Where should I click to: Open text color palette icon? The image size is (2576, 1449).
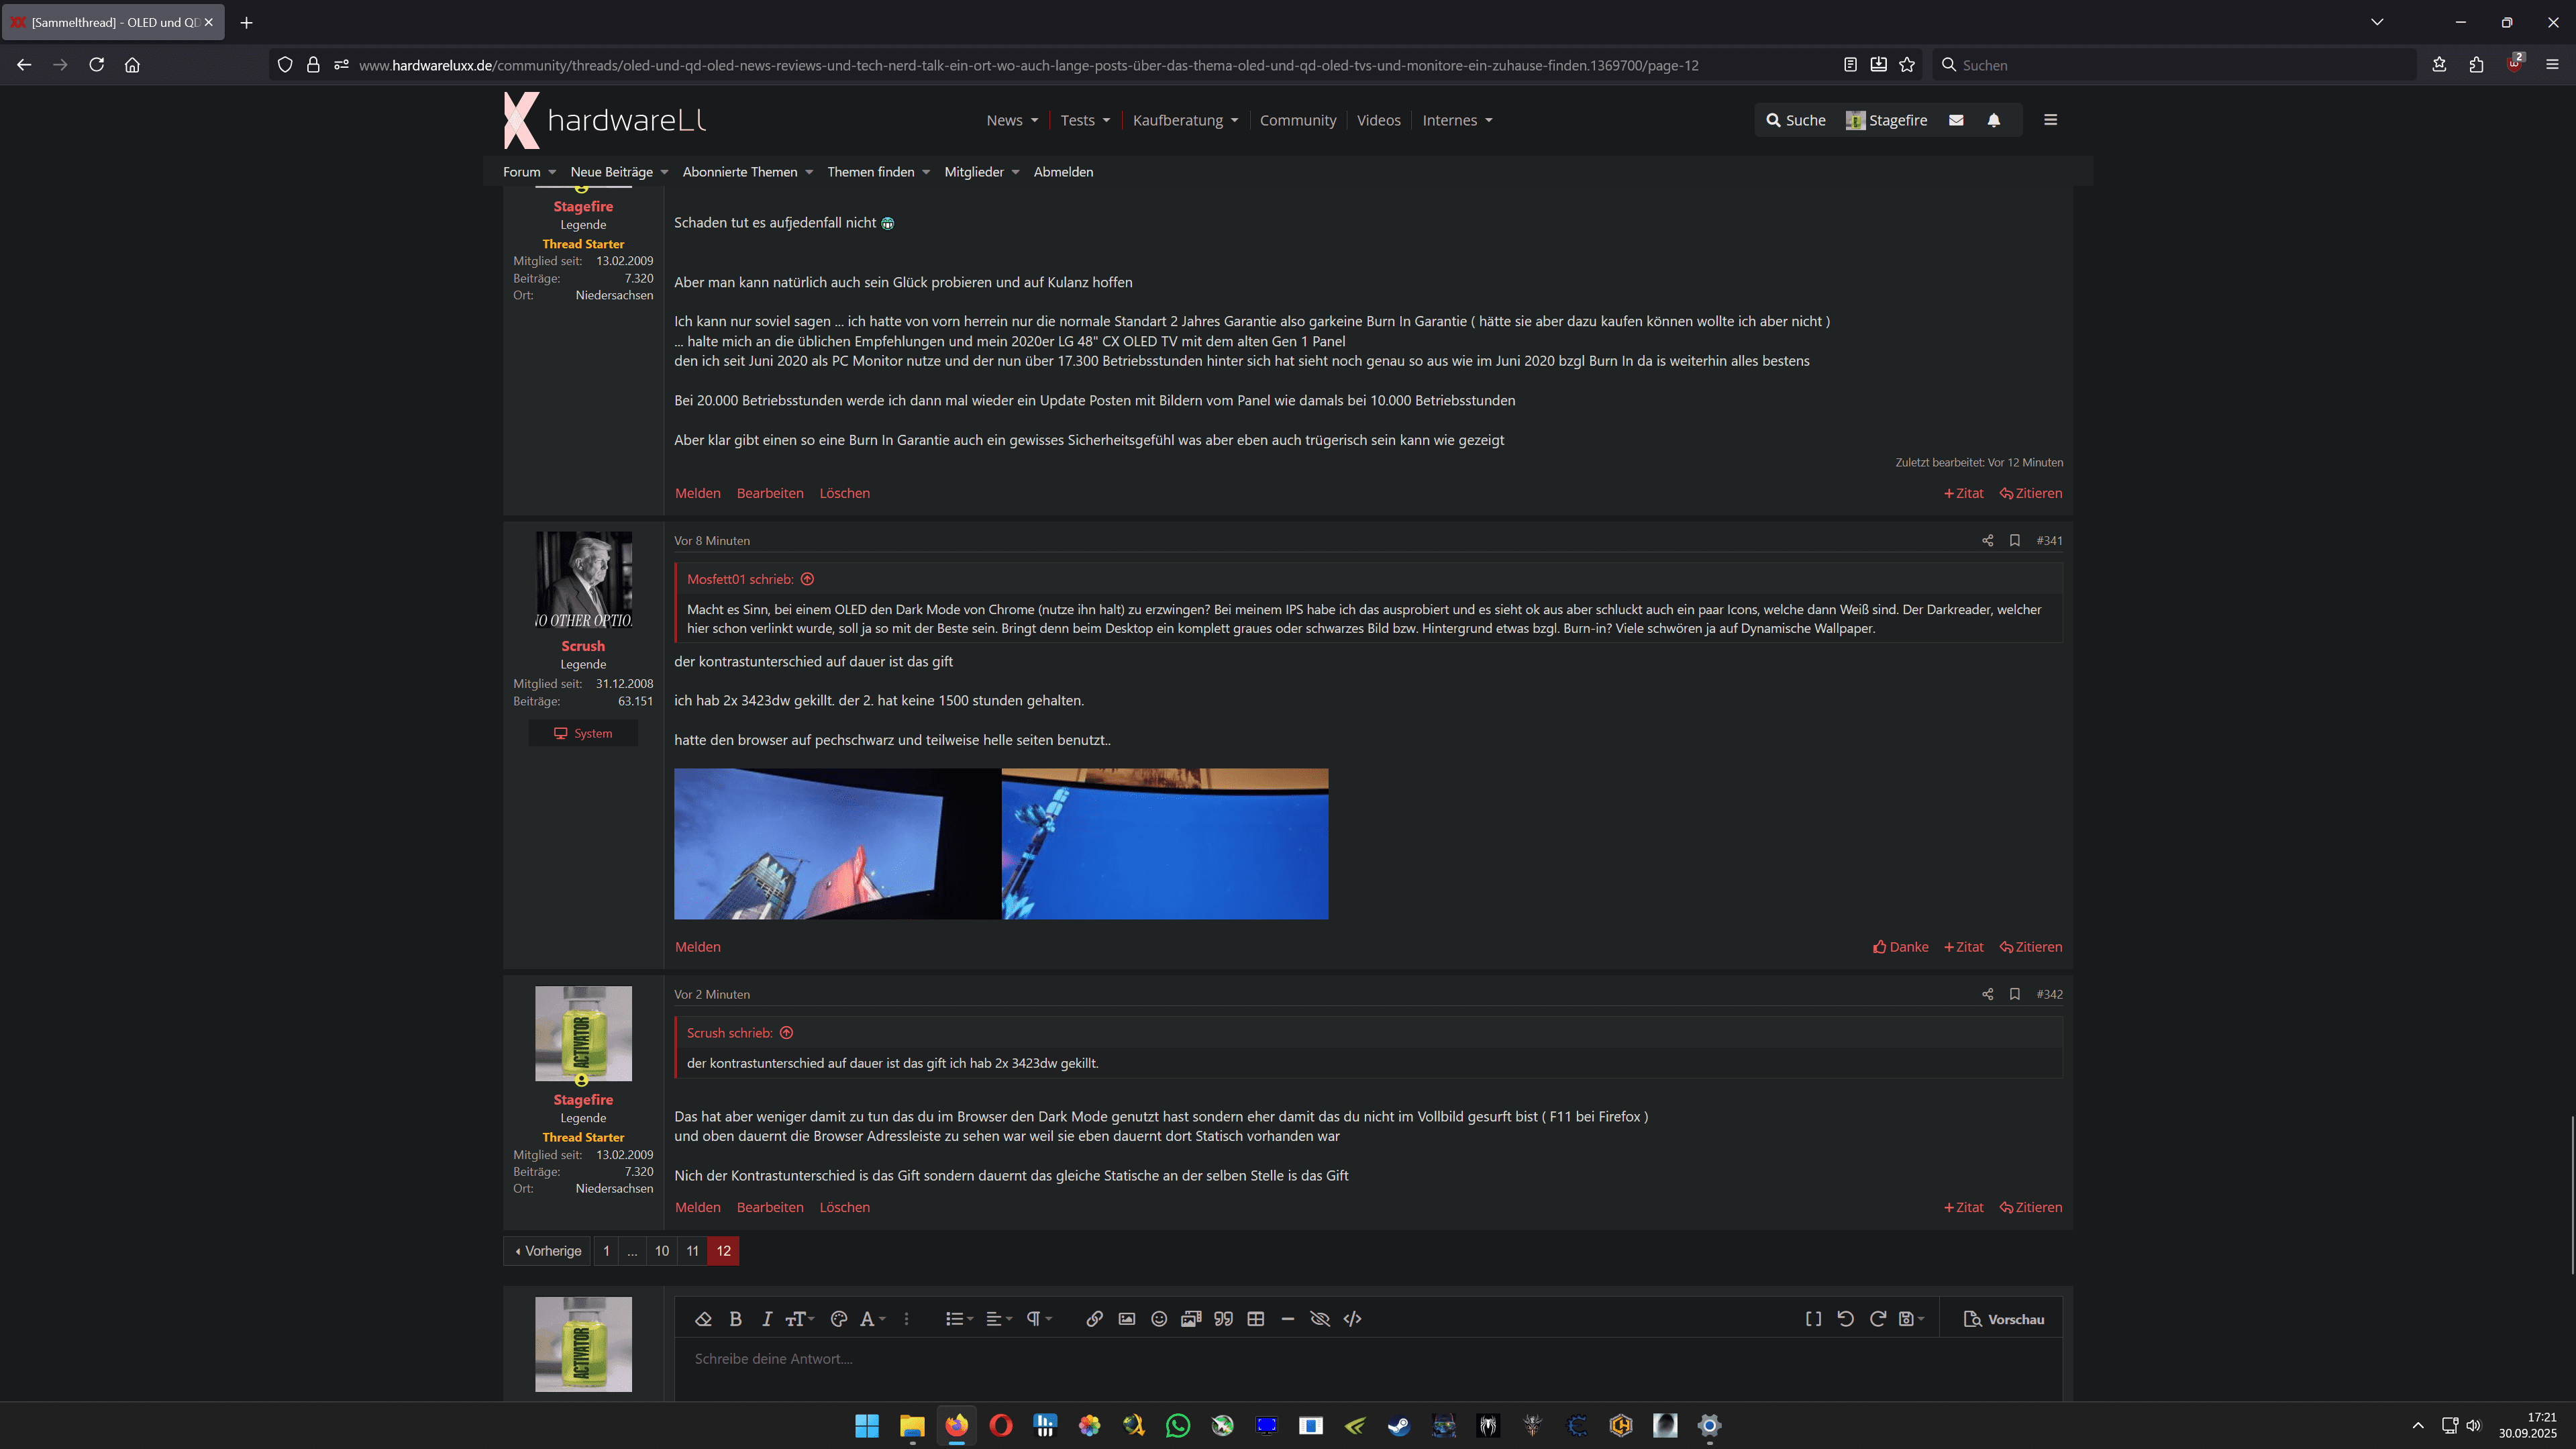tap(839, 1319)
